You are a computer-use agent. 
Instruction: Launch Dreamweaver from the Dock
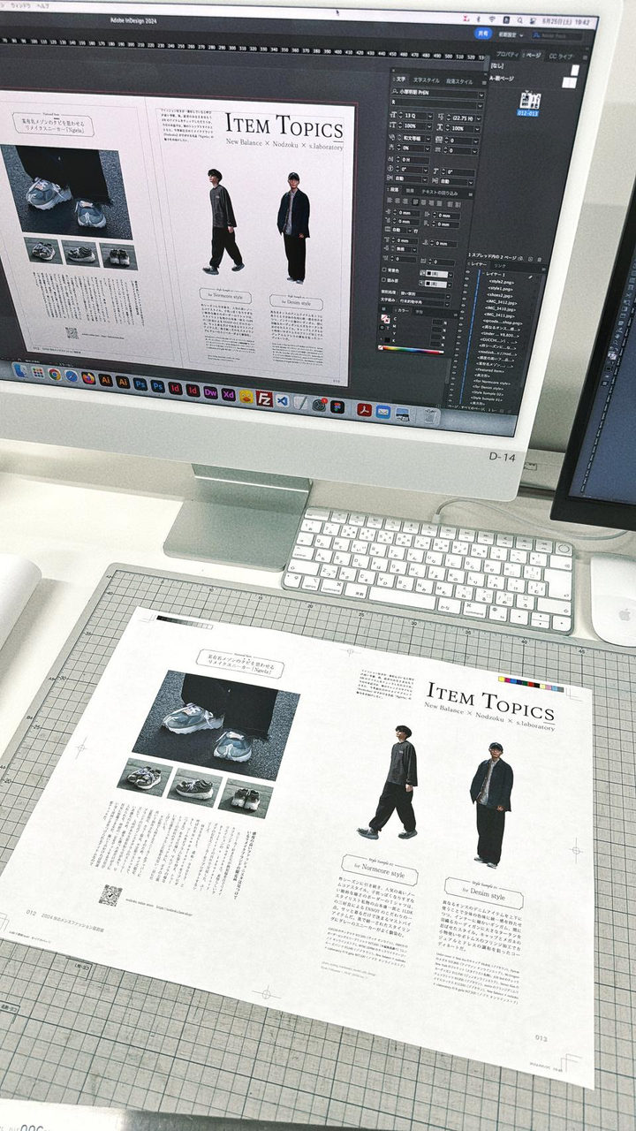coord(210,392)
